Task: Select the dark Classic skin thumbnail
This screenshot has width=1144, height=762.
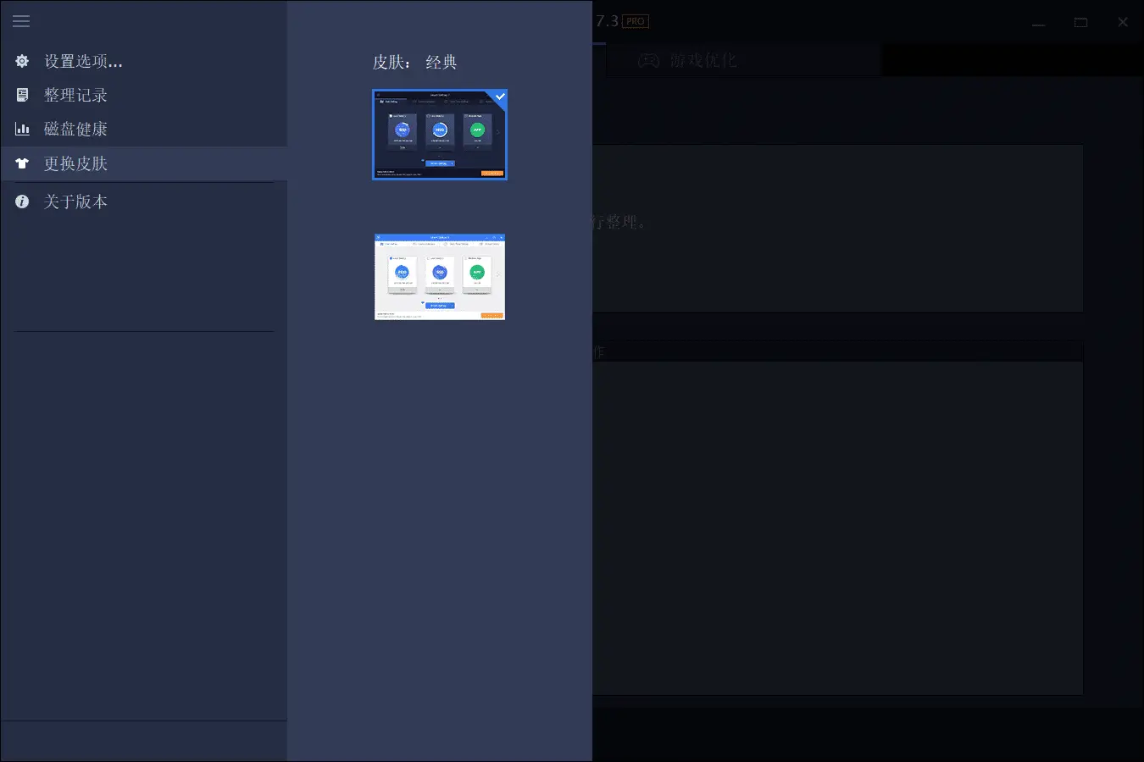Action: pyautogui.click(x=439, y=135)
